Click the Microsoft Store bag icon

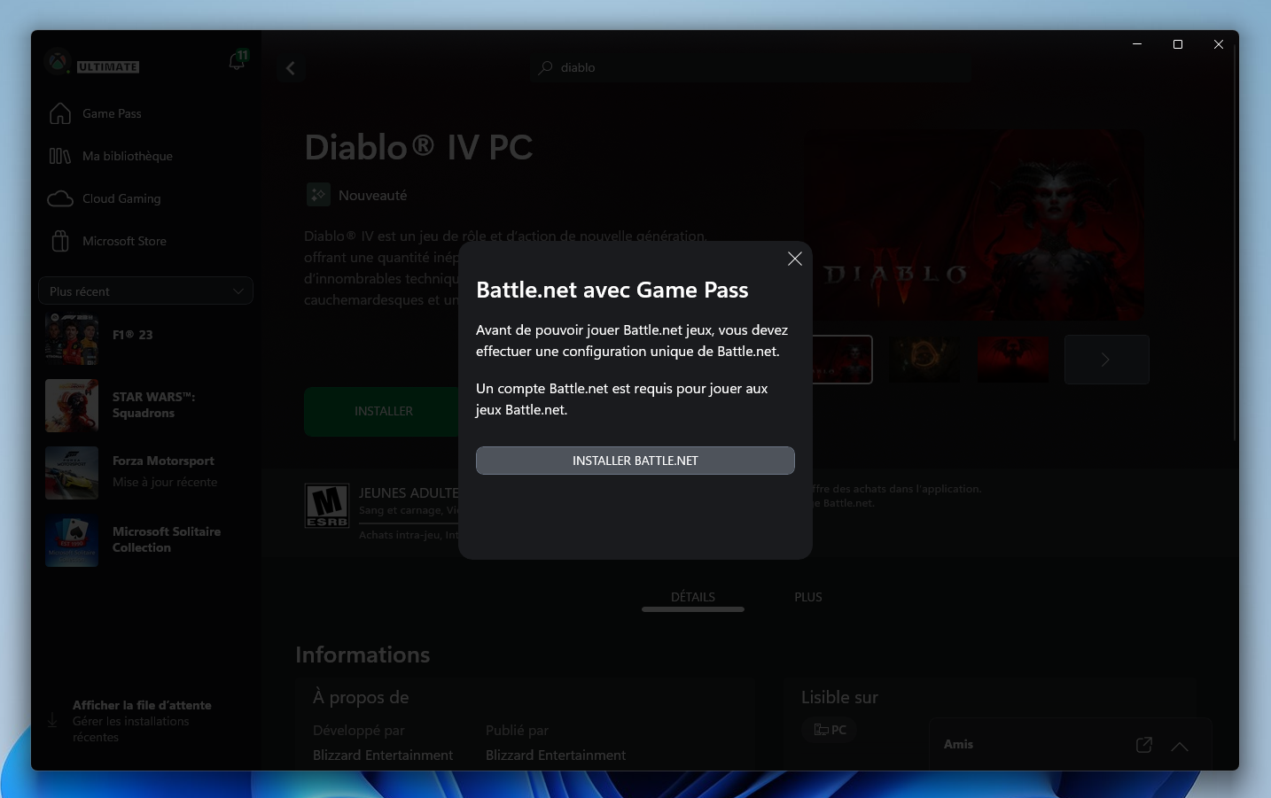pos(60,241)
